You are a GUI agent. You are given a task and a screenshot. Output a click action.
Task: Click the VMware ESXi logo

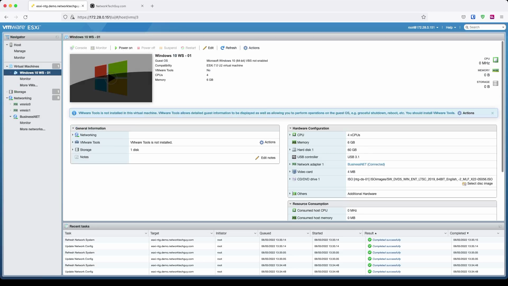coord(22,27)
